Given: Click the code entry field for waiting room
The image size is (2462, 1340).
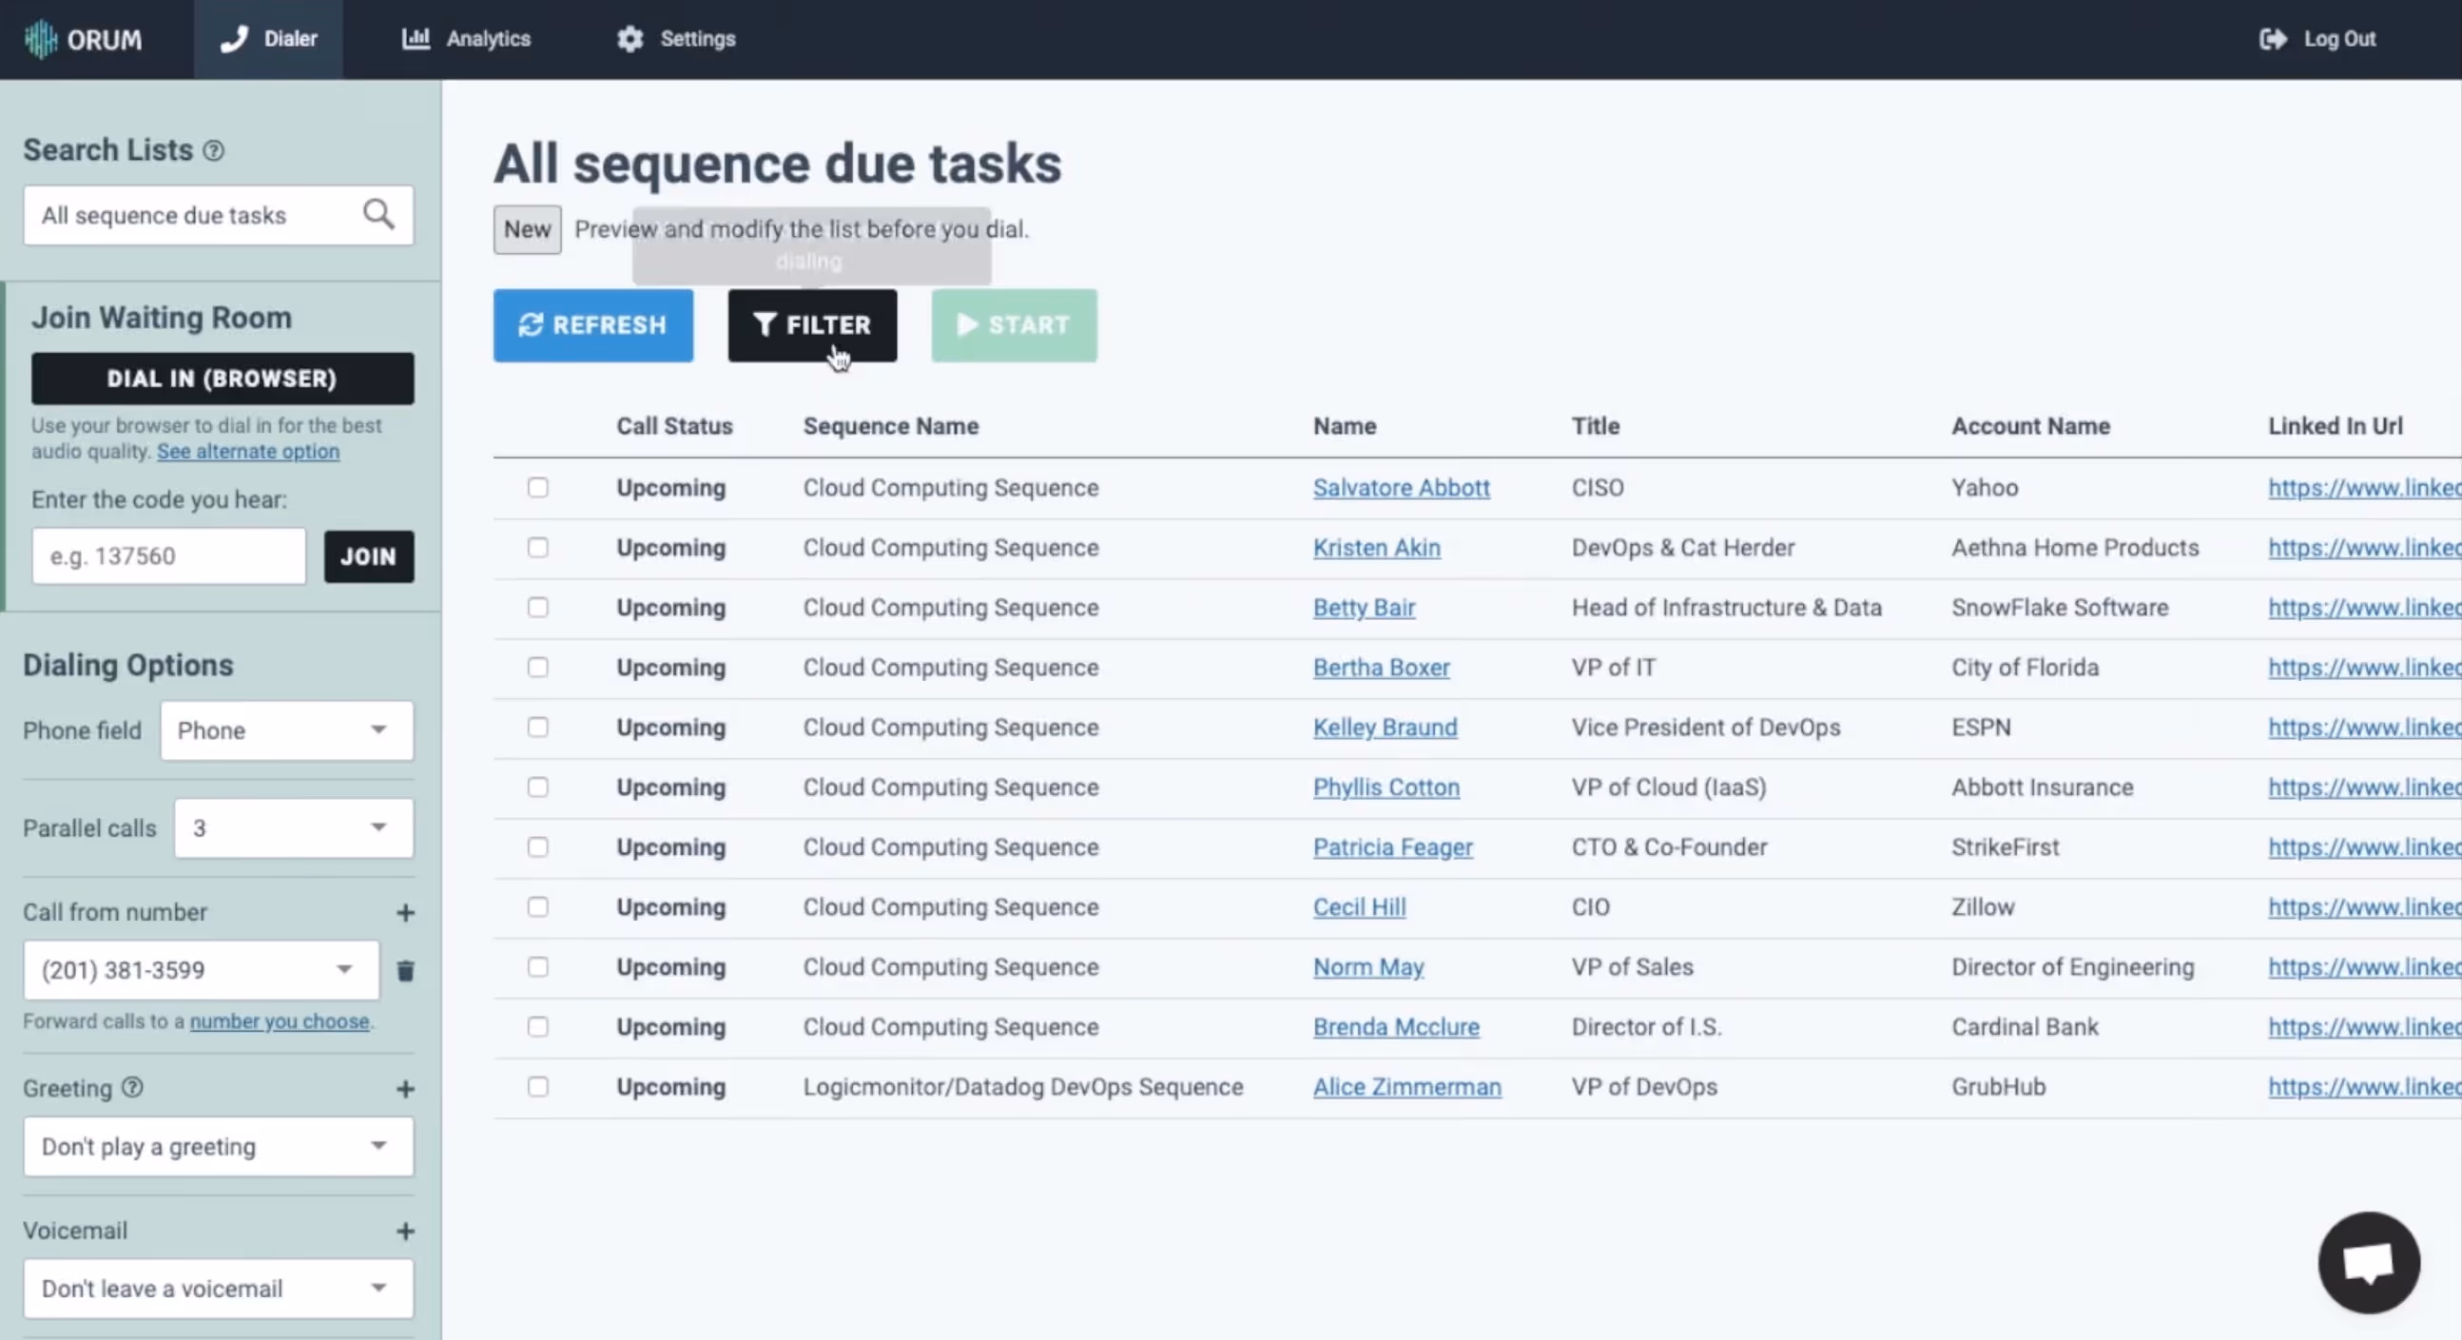Looking at the screenshot, I should click(x=168, y=555).
